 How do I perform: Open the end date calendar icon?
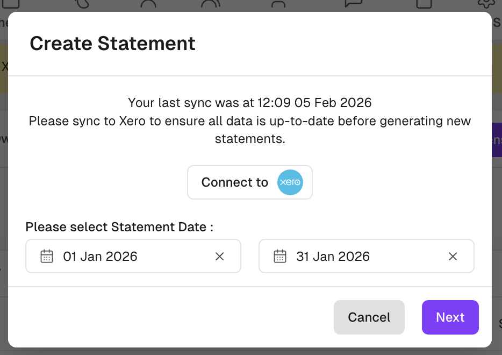[280, 256]
